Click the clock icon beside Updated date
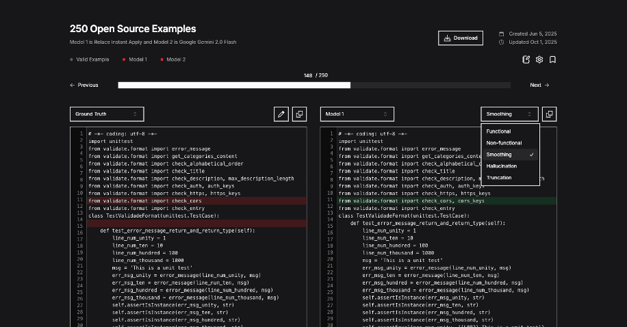Screen dimensions: 627x327 pyautogui.click(x=502, y=42)
